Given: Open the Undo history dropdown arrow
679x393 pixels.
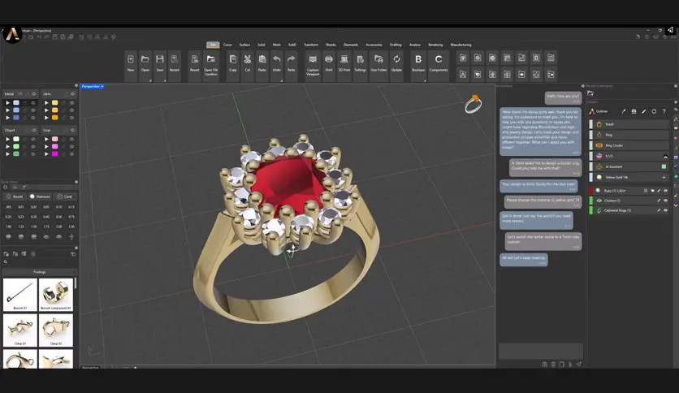Looking at the screenshot, I should (282, 80).
